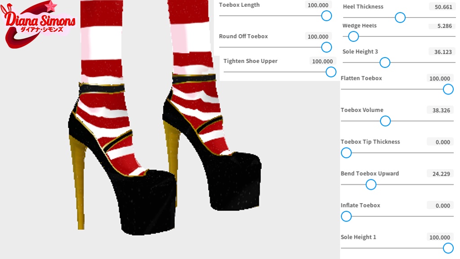Click the Bend Toebox Upward slider handle
This screenshot has width=460, height=259.
tap(371, 184)
